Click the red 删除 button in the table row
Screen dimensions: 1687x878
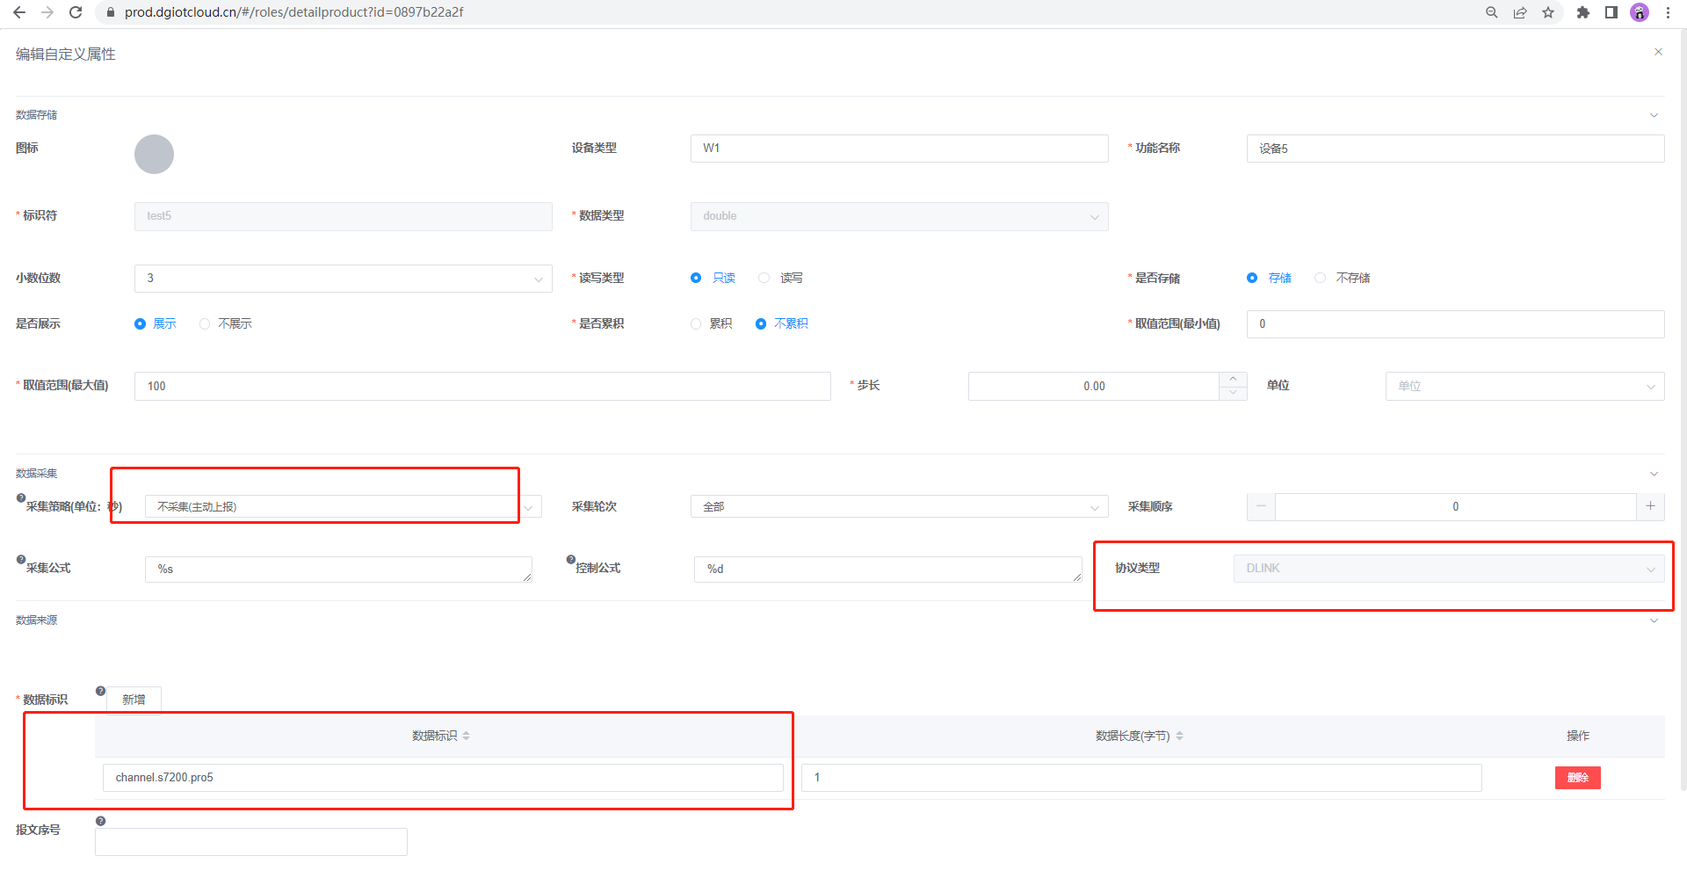(1577, 778)
